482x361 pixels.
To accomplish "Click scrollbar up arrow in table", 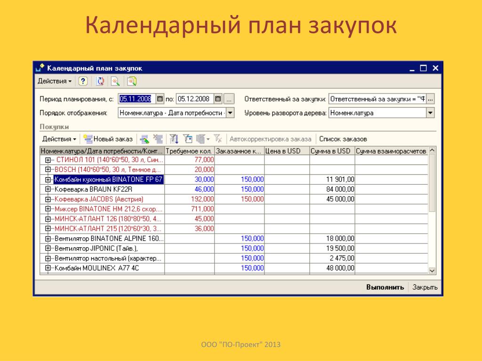I will 432,150.
